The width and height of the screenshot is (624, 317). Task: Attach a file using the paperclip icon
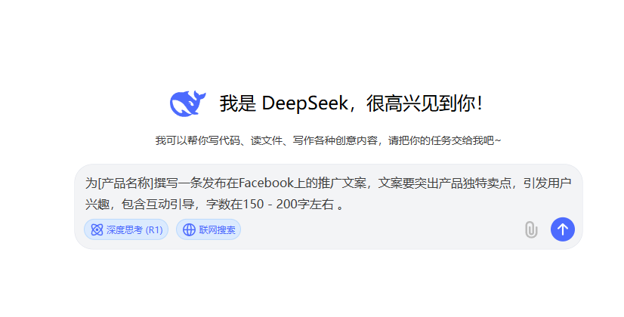531,229
